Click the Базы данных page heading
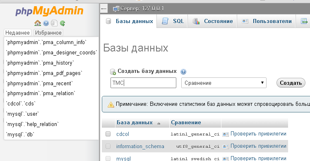The height and width of the screenshot is (161, 310). point(136,48)
